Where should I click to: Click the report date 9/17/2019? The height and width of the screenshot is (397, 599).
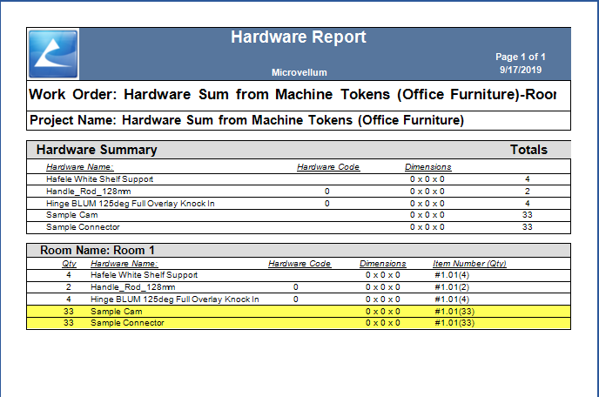[x=521, y=70]
